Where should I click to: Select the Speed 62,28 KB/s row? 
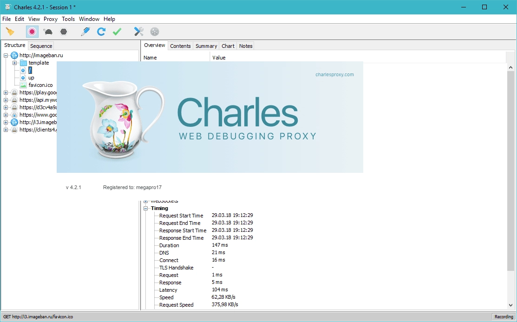(197, 297)
